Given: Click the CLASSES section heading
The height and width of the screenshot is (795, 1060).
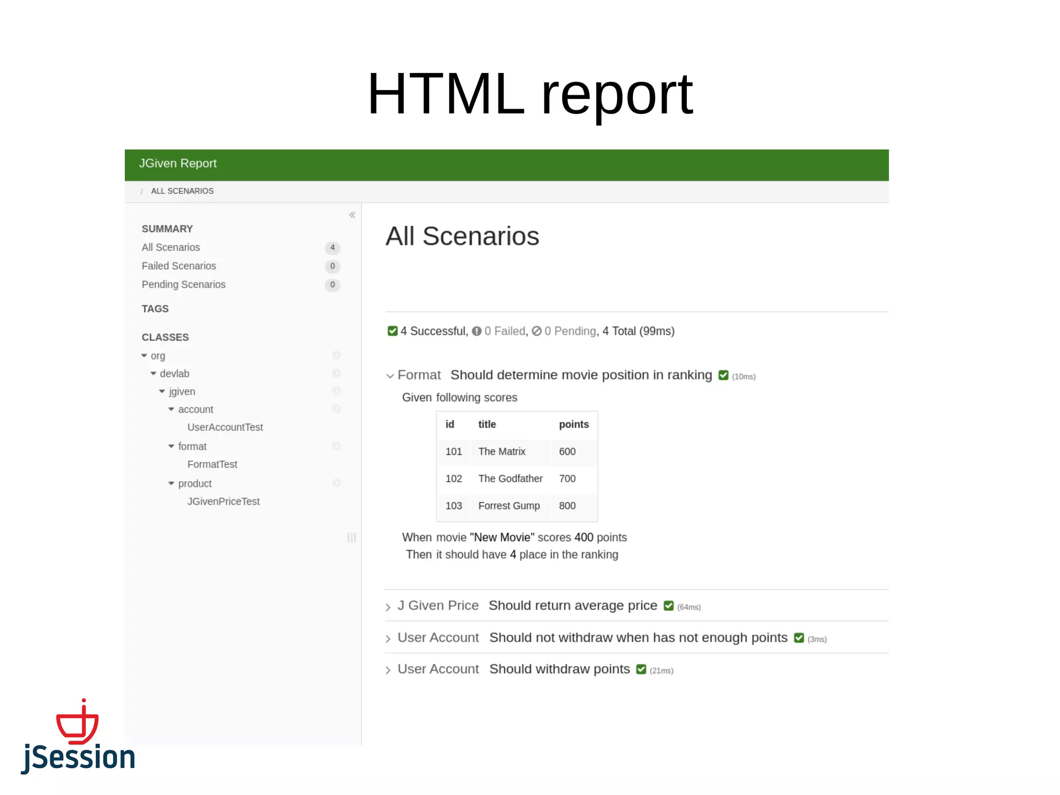Looking at the screenshot, I should pos(165,337).
